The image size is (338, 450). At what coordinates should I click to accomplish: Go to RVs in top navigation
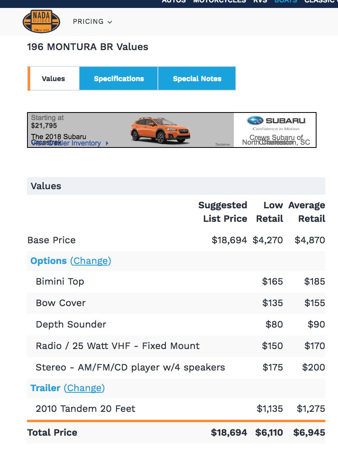260,2
